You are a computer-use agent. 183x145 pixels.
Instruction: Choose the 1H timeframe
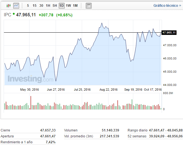[48, 6]
